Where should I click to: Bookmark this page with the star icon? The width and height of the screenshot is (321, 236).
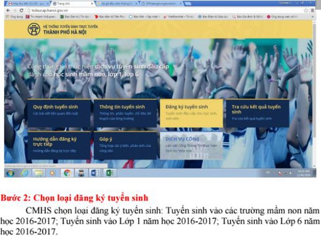[306, 10]
